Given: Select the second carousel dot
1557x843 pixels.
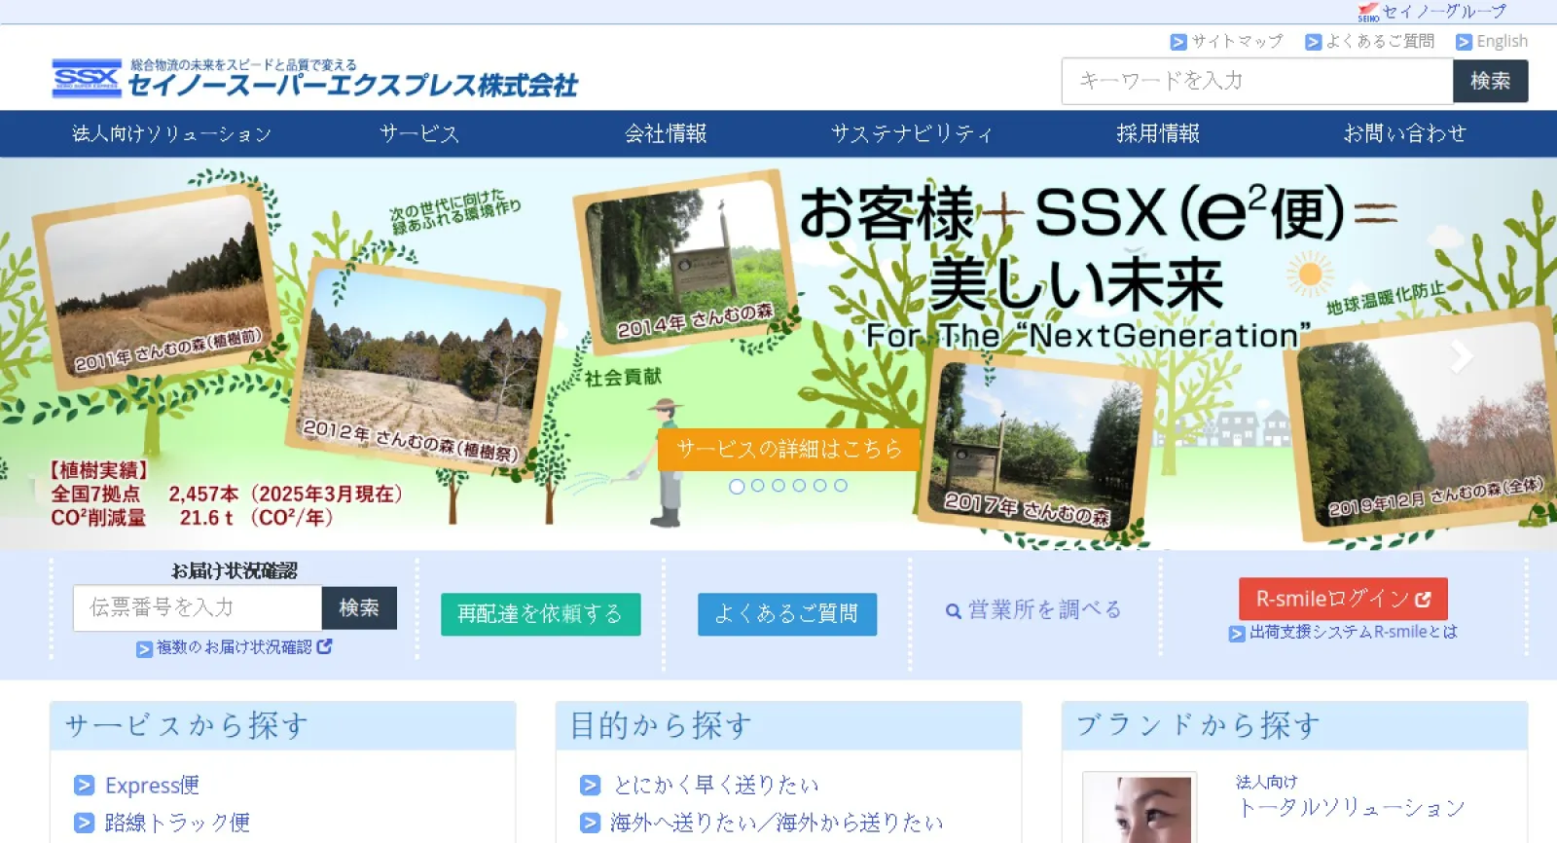Looking at the screenshot, I should click(757, 486).
